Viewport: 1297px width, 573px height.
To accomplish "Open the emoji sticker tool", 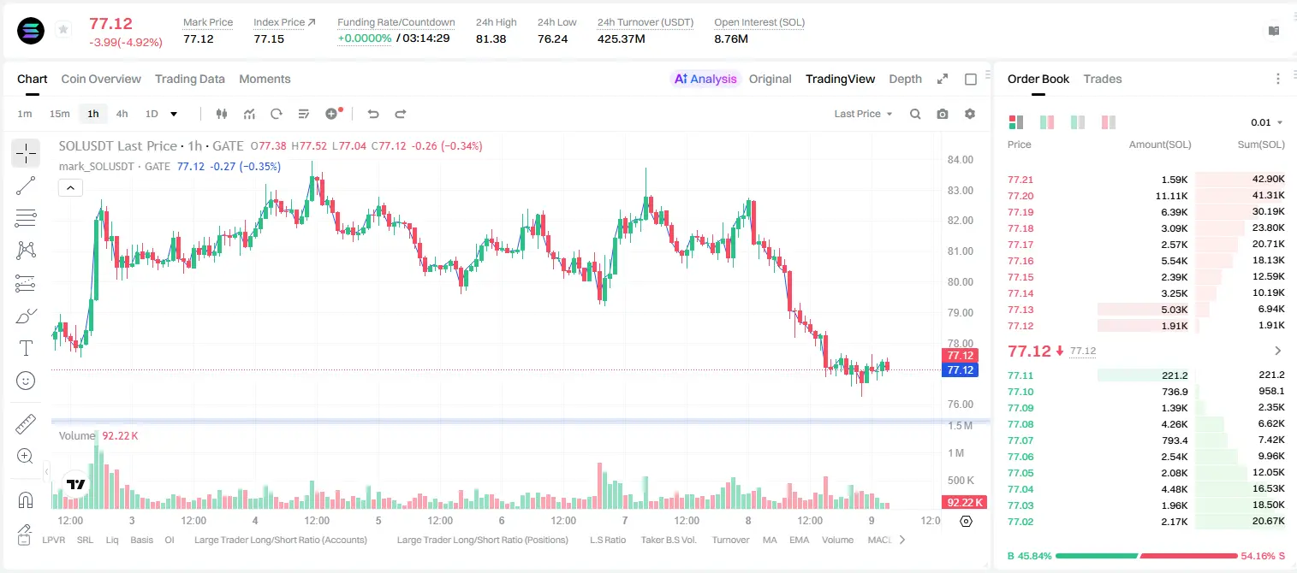I will (x=26, y=381).
